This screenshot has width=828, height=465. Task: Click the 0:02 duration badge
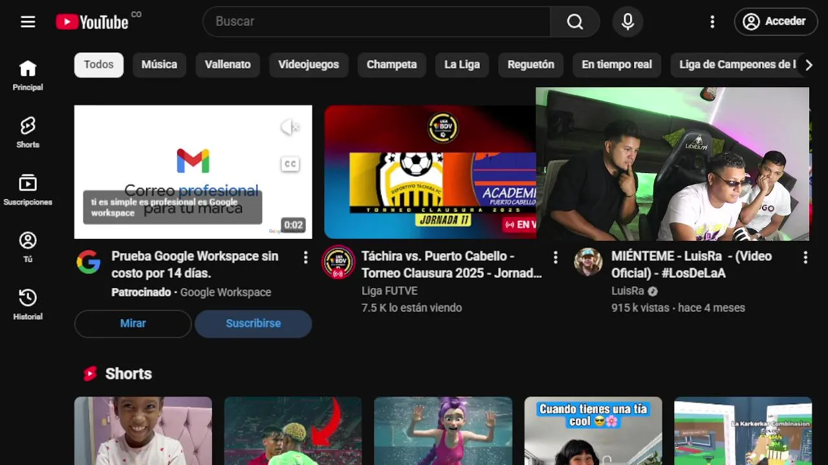(293, 225)
